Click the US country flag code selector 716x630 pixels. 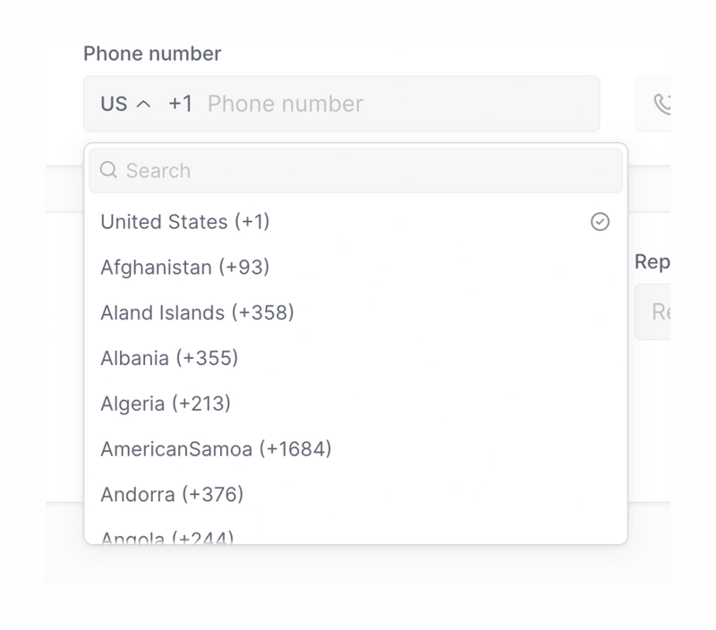point(112,104)
